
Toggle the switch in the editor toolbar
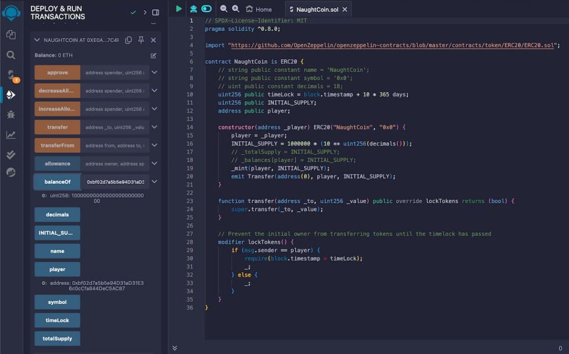pyautogui.click(x=207, y=9)
